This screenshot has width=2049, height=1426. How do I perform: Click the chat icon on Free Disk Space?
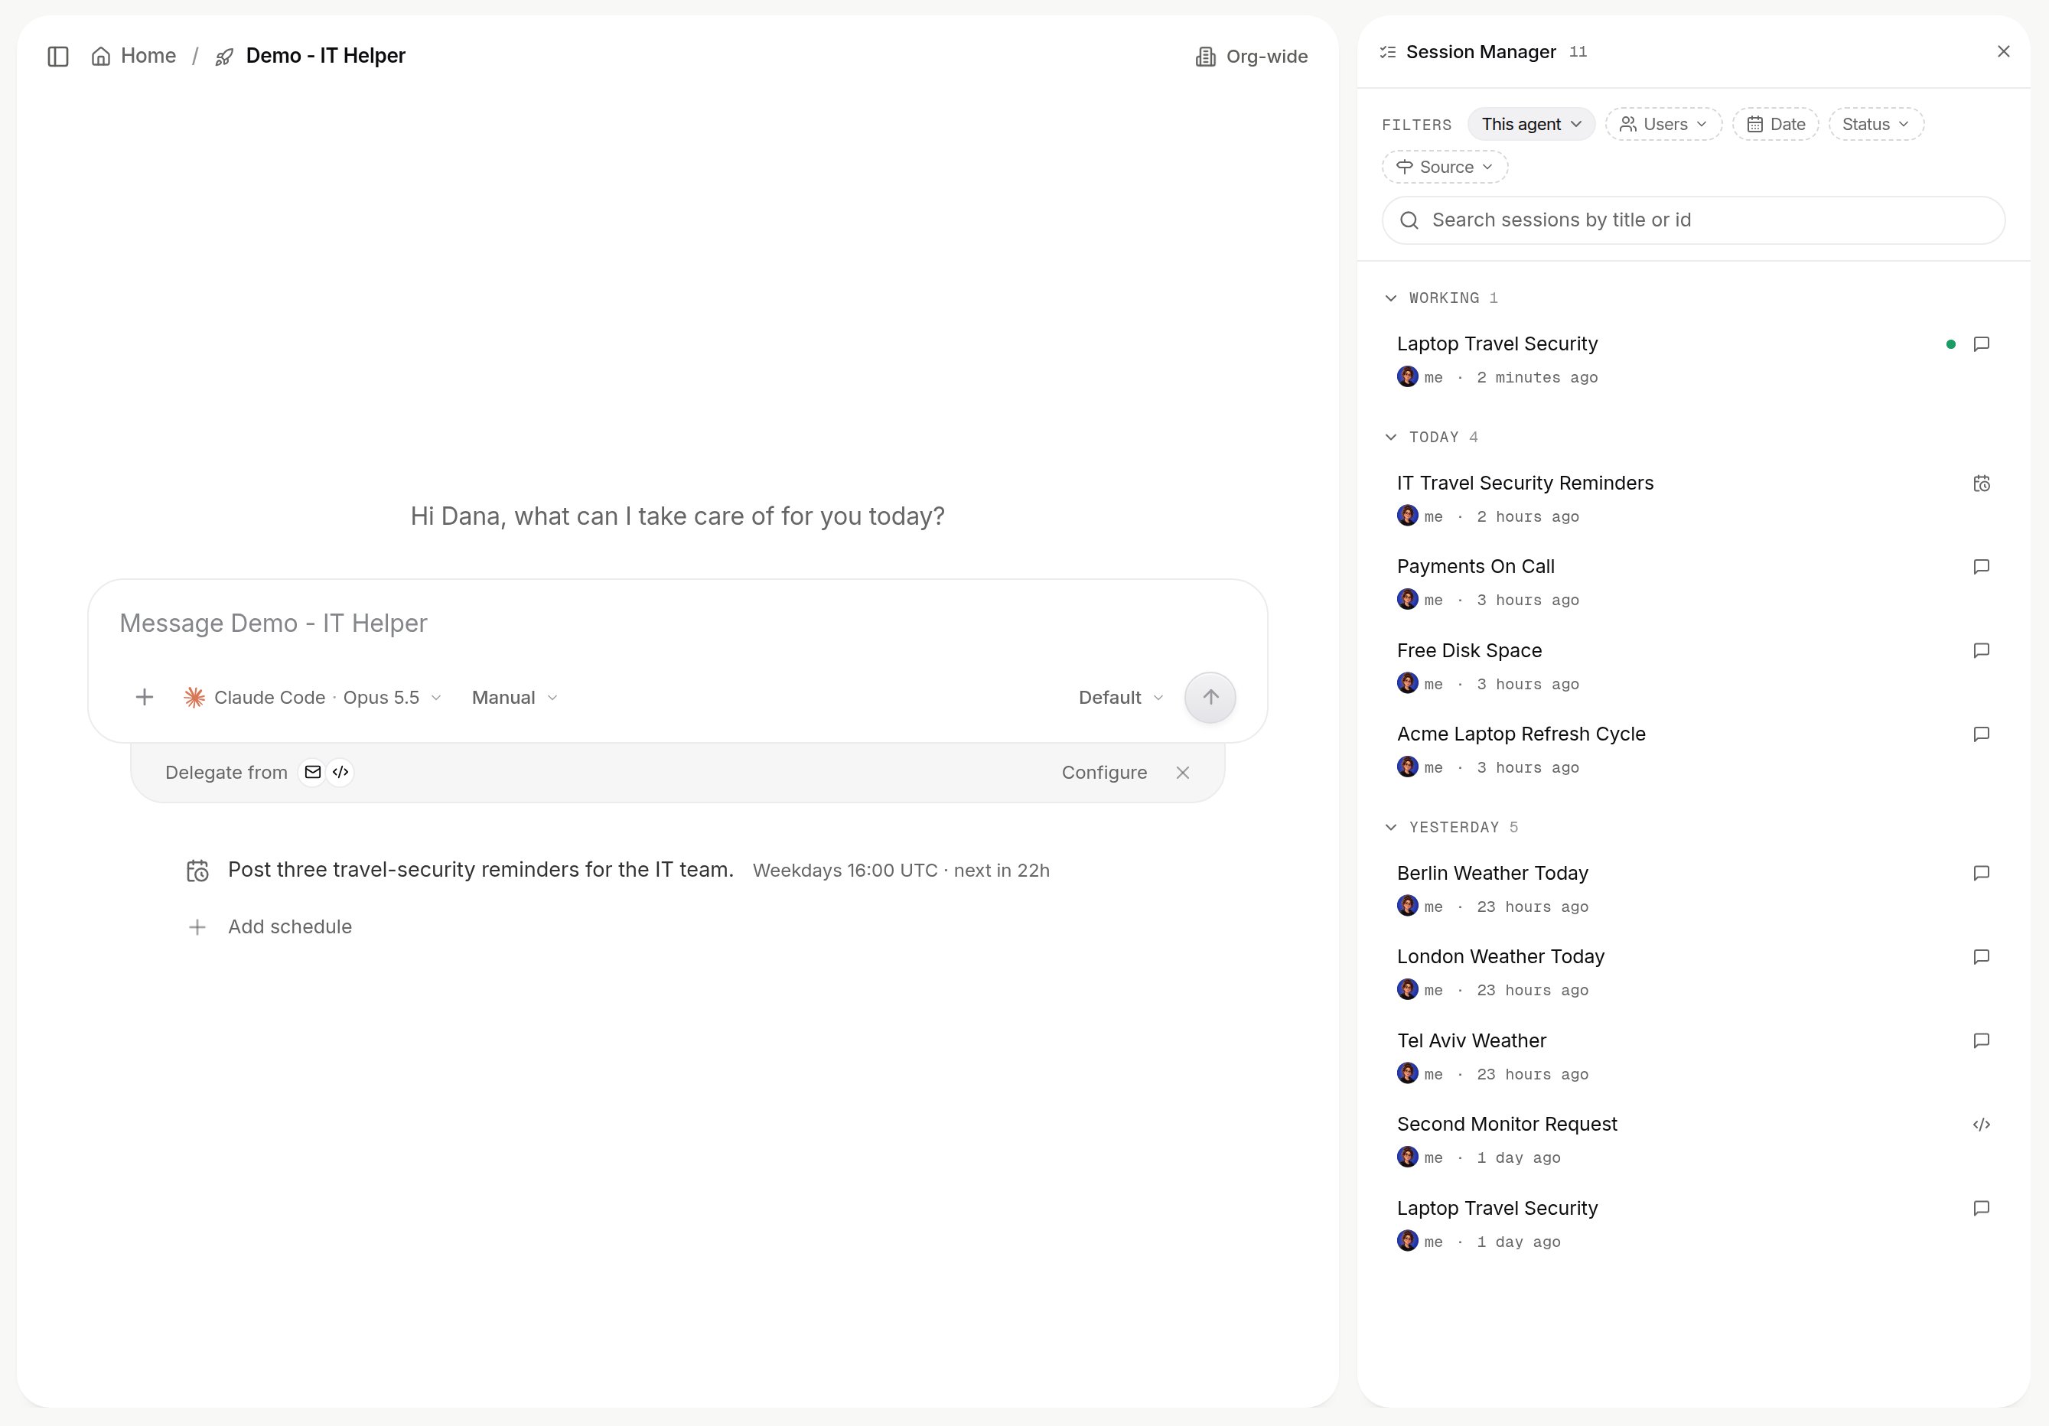click(1981, 650)
